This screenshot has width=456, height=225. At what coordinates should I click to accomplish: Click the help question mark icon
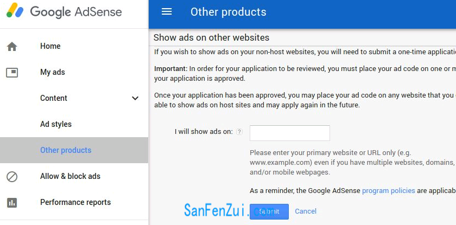[x=239, y=132]
